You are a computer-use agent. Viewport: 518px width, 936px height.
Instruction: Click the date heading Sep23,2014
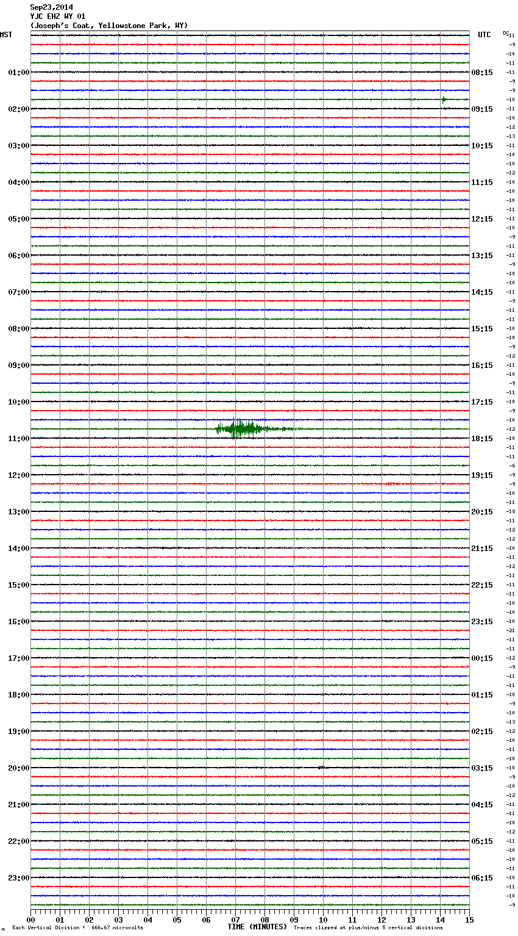click(x=52, y=7)
